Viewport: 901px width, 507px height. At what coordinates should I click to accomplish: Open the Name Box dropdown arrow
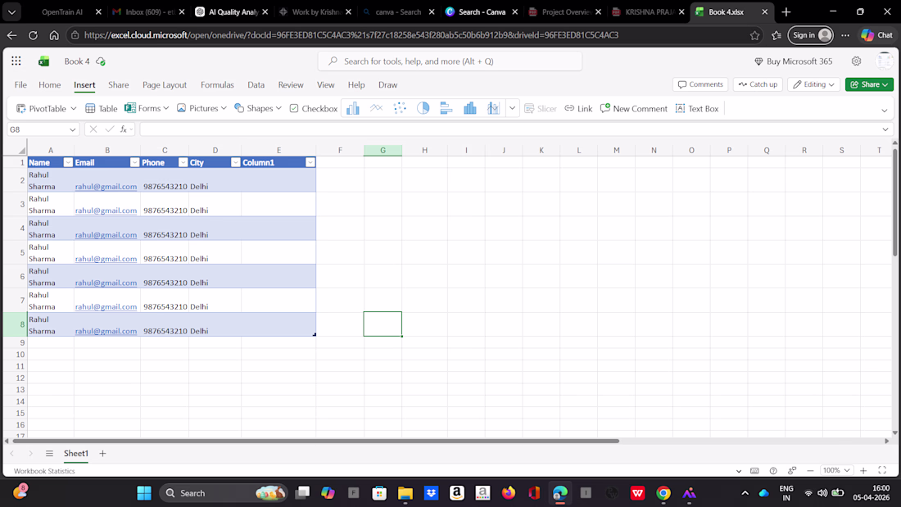[x=72, y=129]
